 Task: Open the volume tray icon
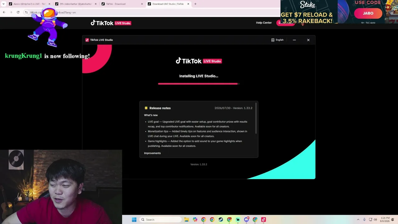376,220
